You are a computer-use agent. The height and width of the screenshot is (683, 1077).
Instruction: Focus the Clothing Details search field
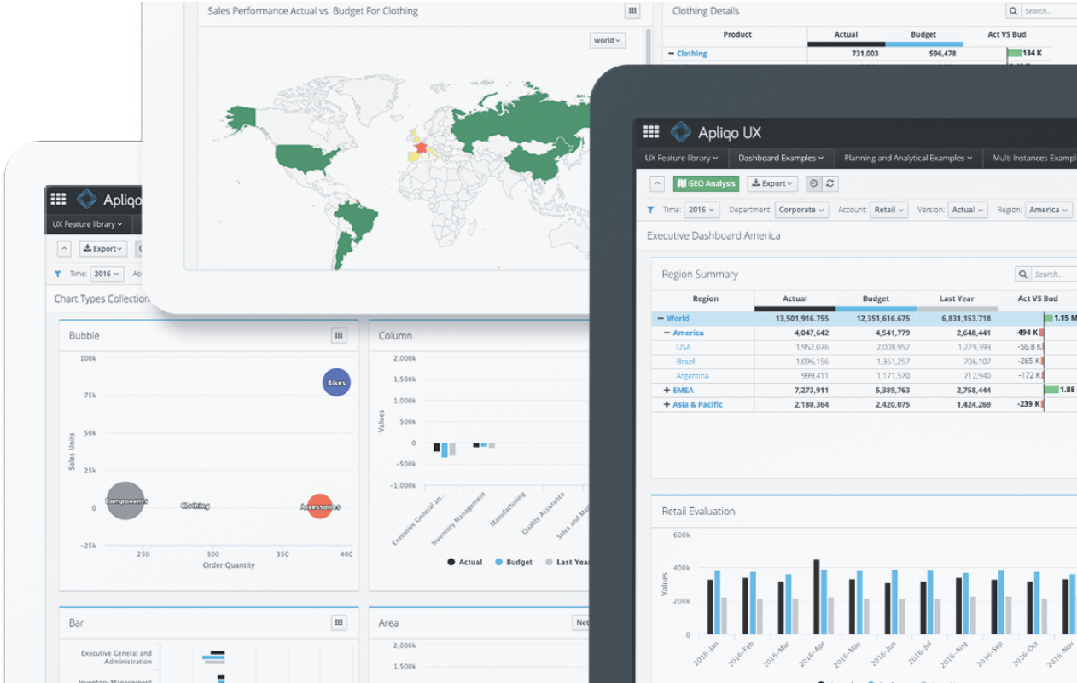tap(1049, 11)
